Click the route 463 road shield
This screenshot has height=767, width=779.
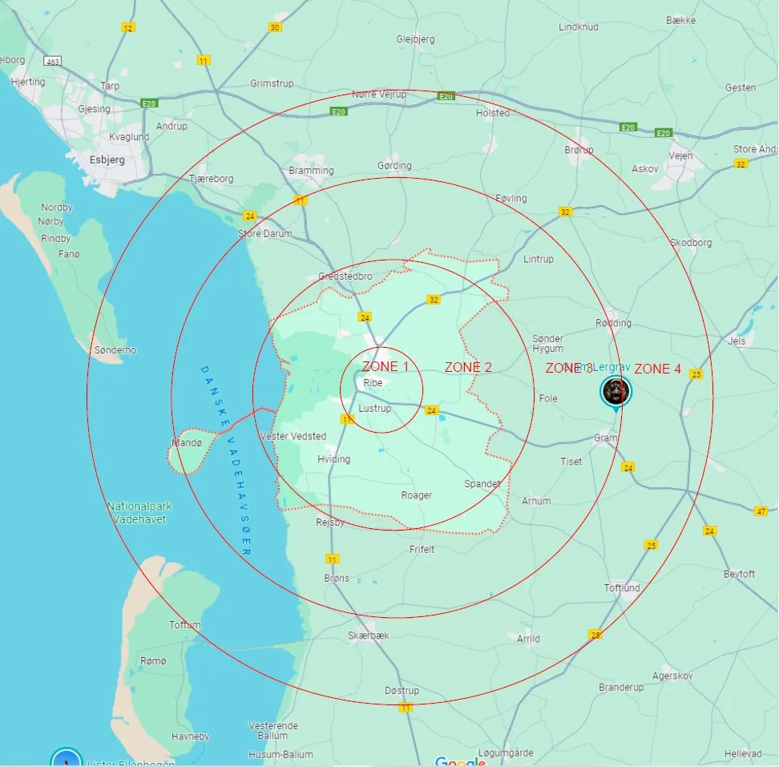[x=54, y=60]
